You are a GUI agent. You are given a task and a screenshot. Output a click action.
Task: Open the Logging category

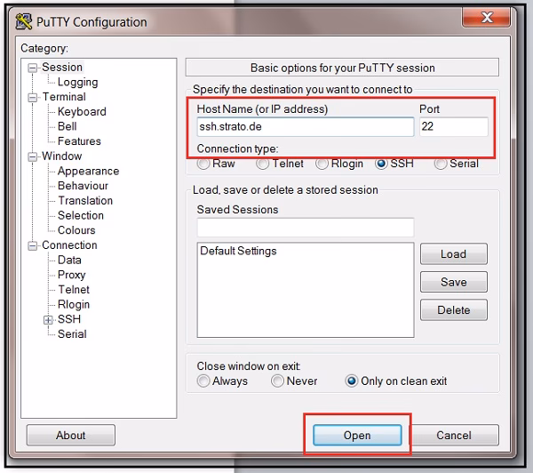pos(78,82)
